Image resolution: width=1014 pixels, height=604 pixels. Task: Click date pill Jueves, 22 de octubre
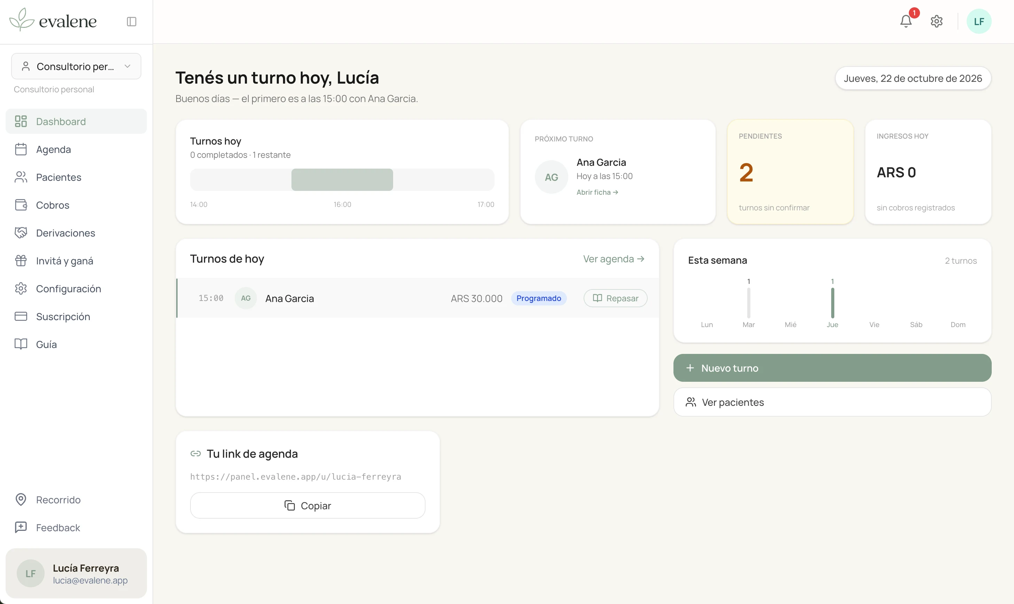913,78
